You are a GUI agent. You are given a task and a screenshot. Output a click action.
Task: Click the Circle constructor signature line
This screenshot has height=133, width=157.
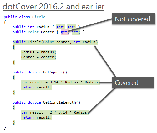pos(55,42)
